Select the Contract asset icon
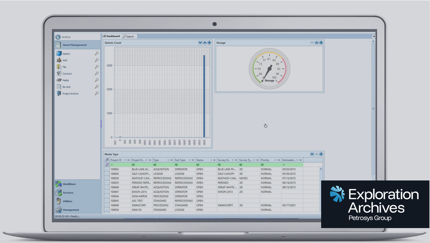 58,73
